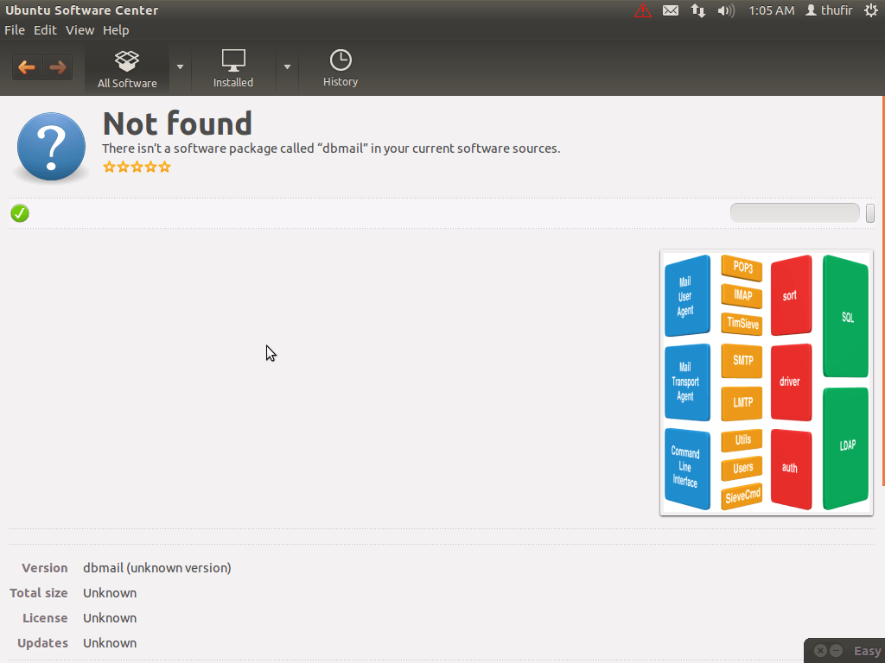Open the View menu
Image resolution: width=885 pixels, height=663 pixels.
tap(80, 30)
